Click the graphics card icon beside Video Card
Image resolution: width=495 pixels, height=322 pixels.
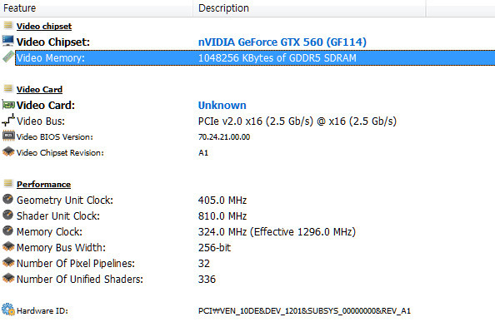(x=8, y=105)
